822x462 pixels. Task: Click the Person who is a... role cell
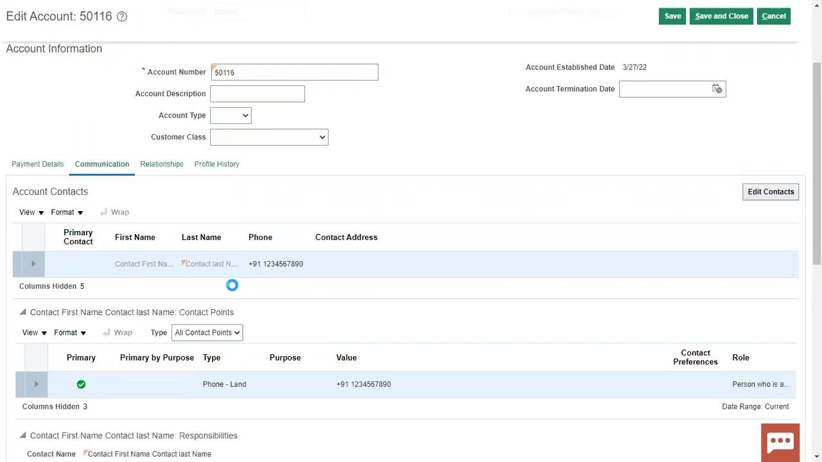(761, 384)
